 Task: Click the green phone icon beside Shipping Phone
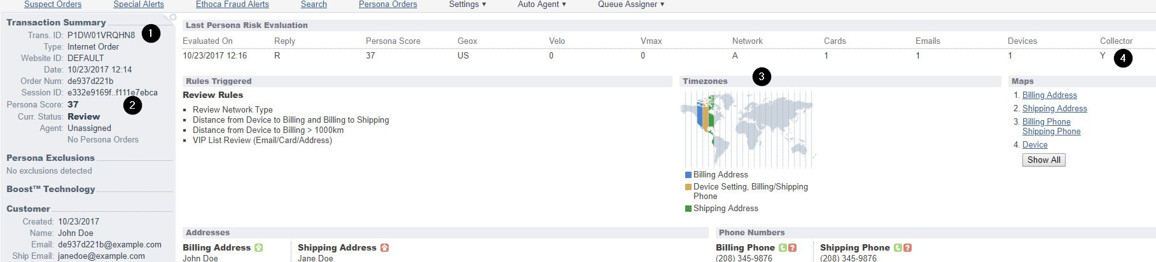pos(898,247)
